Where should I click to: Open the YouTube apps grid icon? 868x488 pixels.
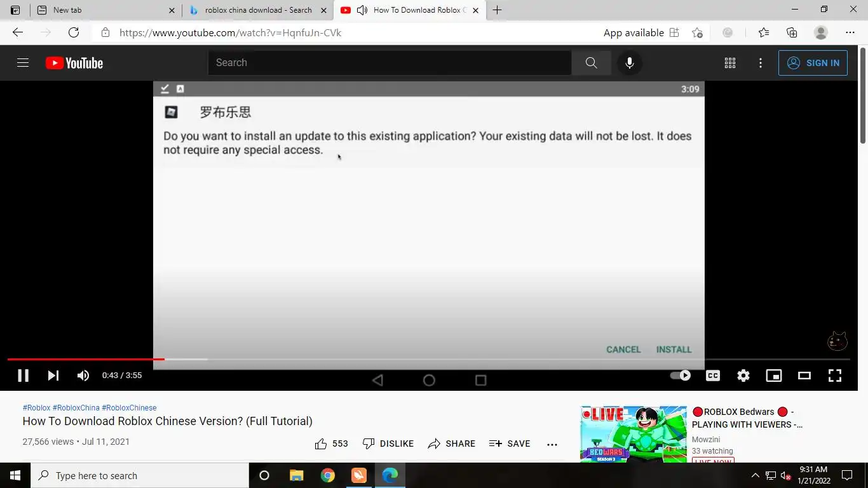coord(730,63)
